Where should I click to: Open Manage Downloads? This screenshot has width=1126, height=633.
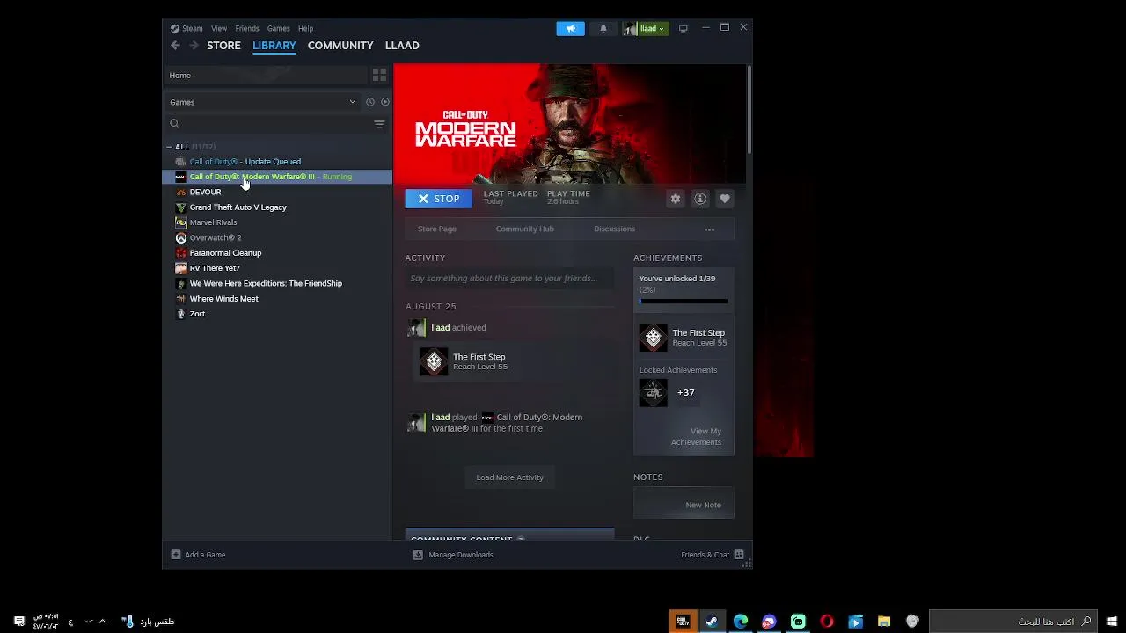pyautogui.click(x=453, y=555)
